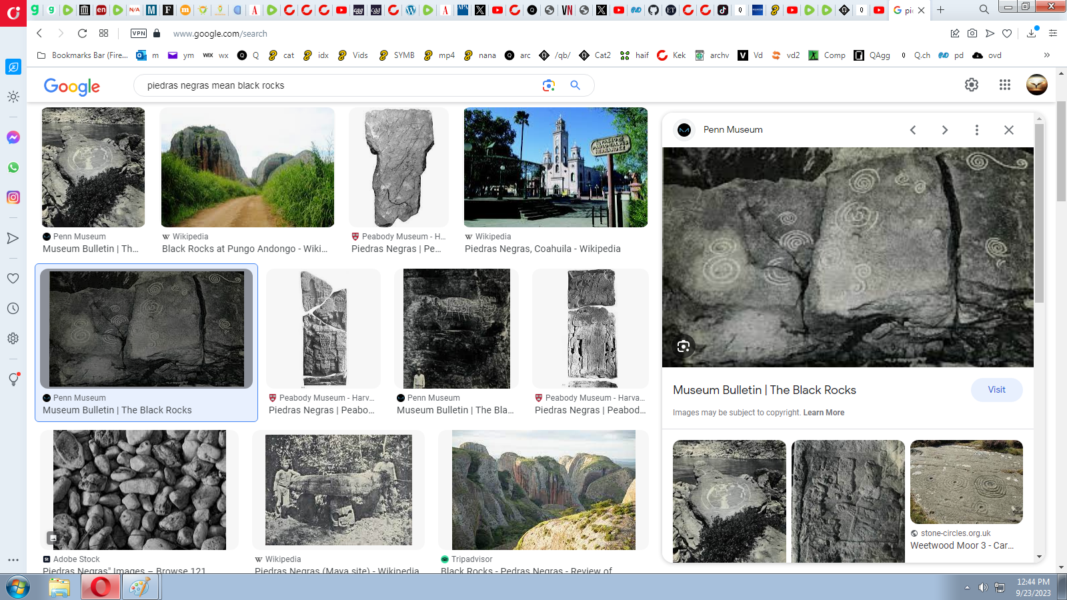Show next image in preview panel
This screenshot has height=600, width=1067.
tap(945, 130)
